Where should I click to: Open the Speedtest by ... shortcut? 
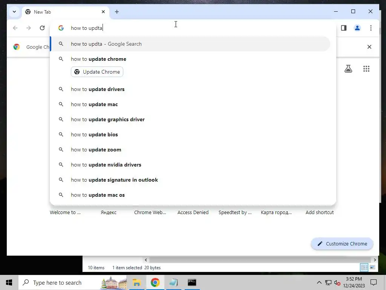235,212
